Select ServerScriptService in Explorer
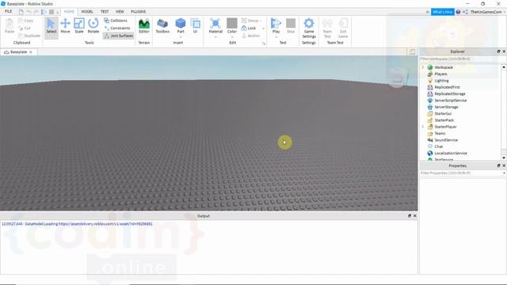507x285 pixels. click(450, 101)
